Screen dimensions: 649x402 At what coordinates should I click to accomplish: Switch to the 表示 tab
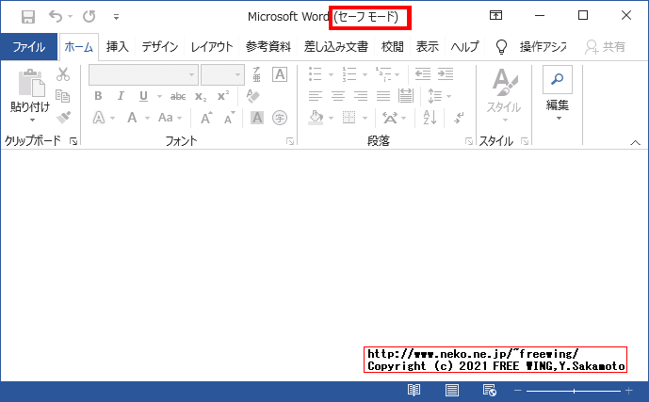coord(427,47)
